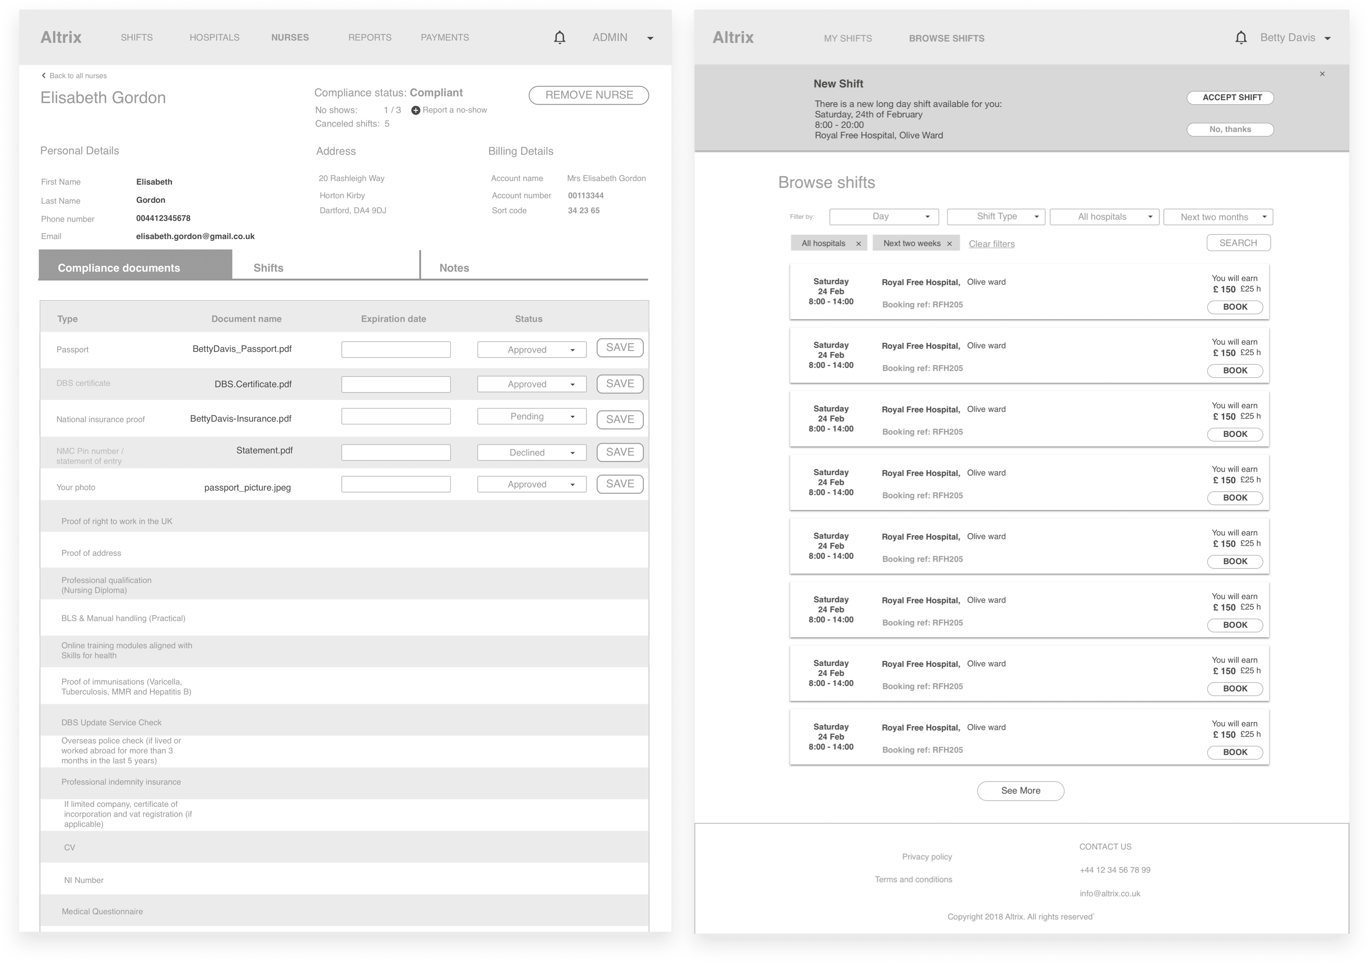Screen dimensions: 1369x963
Task: Click the admin notification bell icon
Action: pos(559,37)
